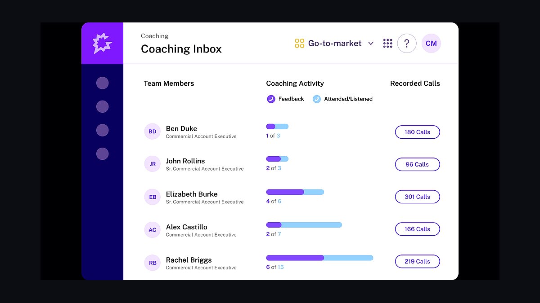Expand the Go-to-market dropdown chevron
This screenshot has height=303, width=540.
(x=371, y=44)
